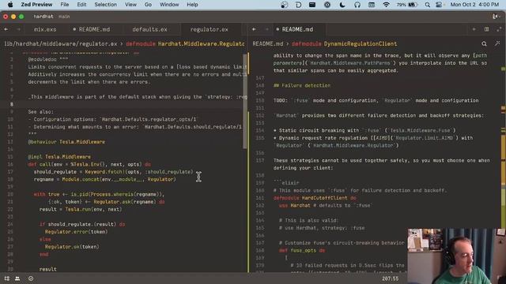The width and height of the screenshot is (506, 284).
Task: Go forward in right pane navigation history
Action: pos(266,29)
